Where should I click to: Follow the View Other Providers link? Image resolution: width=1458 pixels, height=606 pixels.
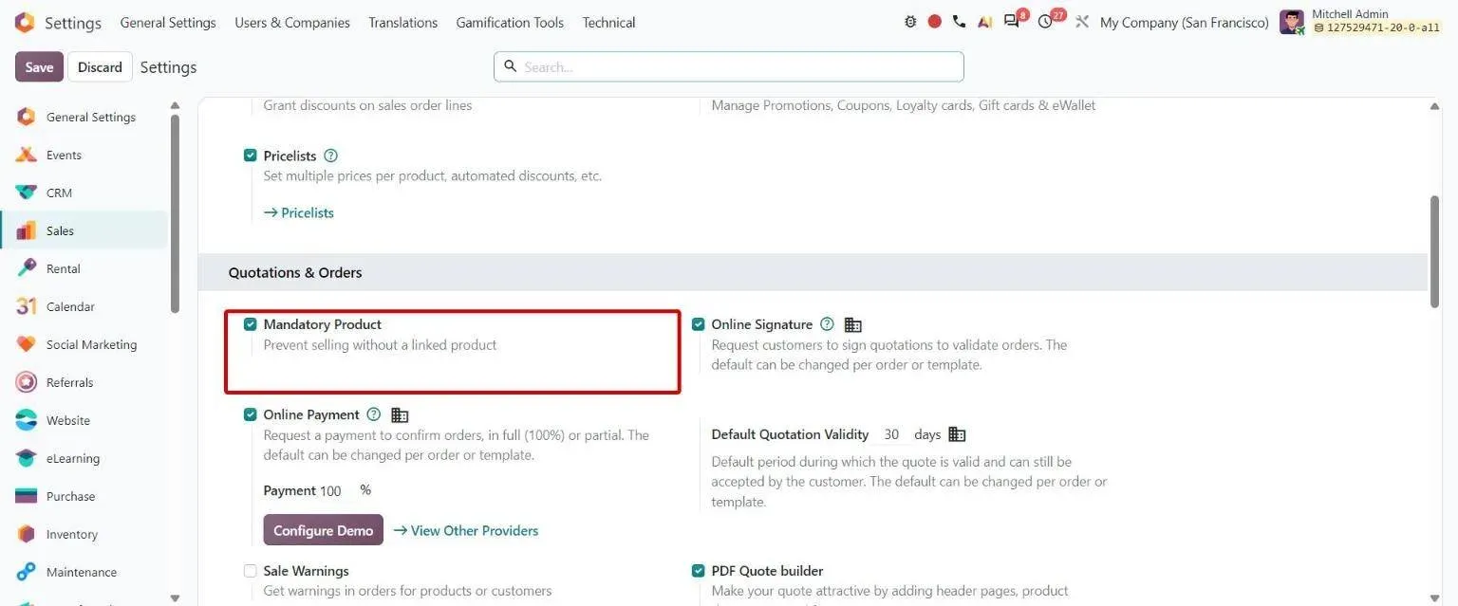coord(466,530)
